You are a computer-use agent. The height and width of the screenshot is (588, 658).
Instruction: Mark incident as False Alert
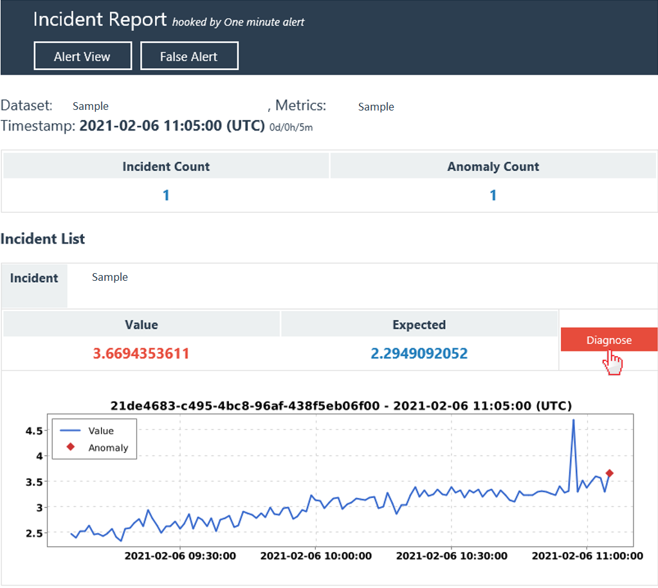click(x=189, y=56)
